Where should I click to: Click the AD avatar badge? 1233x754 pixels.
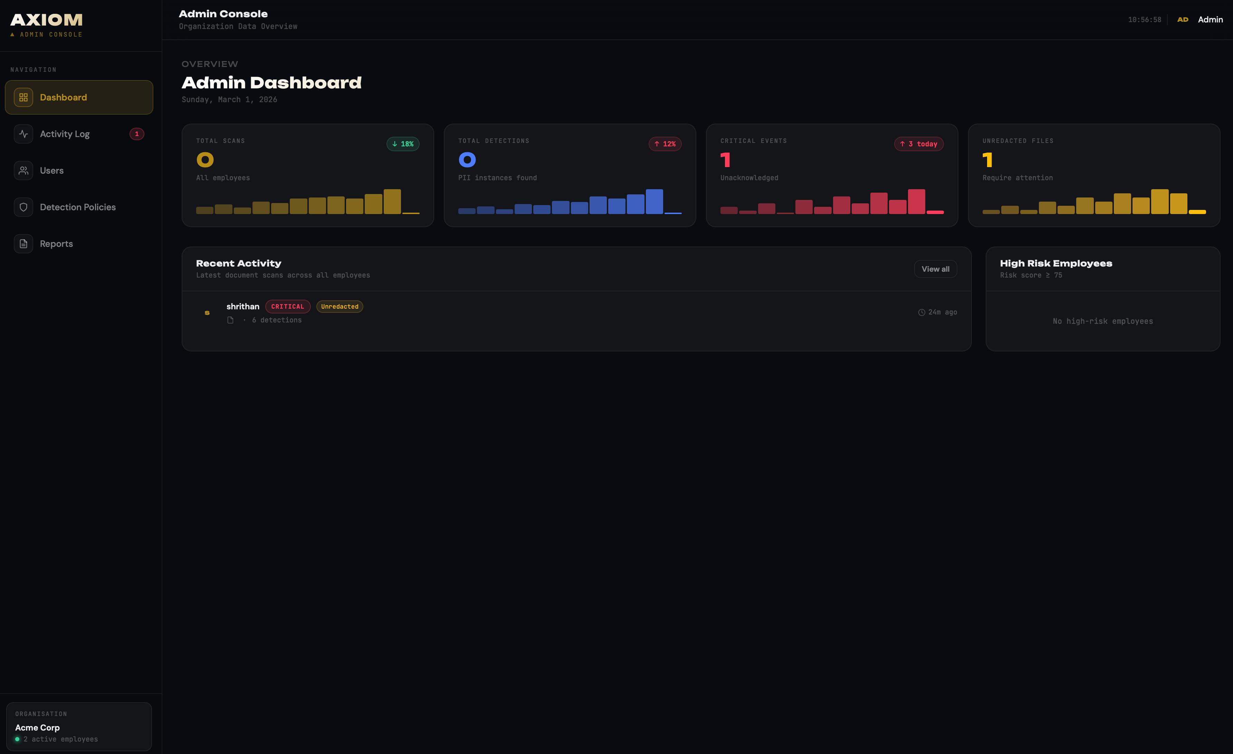click(1183, 20)
